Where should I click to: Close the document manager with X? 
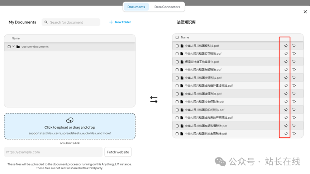point(305,12)
